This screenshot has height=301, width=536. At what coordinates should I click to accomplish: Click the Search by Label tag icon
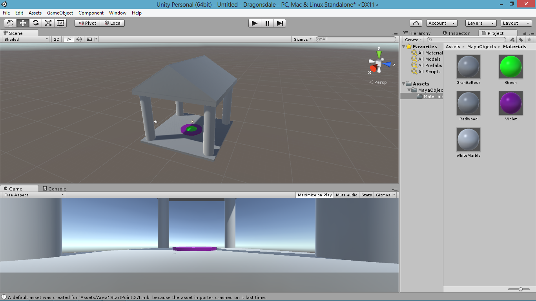pos(521,40)
